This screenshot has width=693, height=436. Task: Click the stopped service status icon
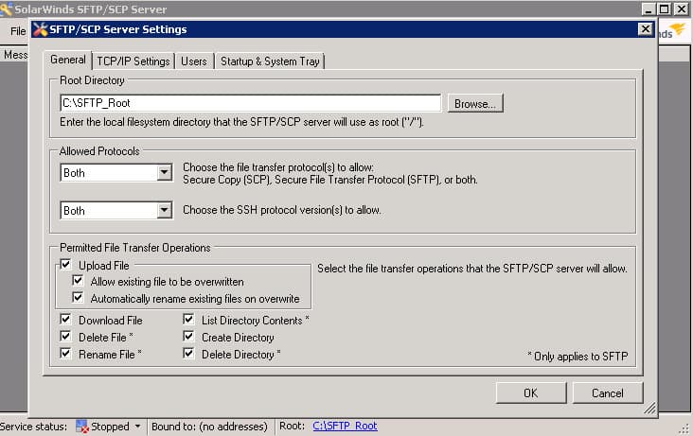(81, 427)
